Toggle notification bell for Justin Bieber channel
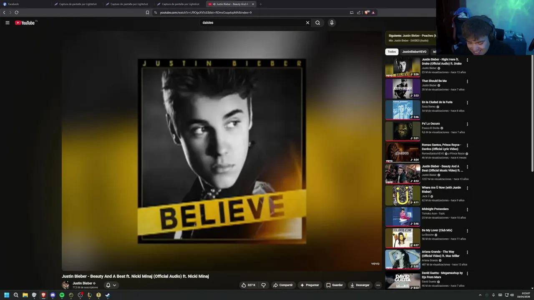534x300 pixels. (x=108, y=285)
